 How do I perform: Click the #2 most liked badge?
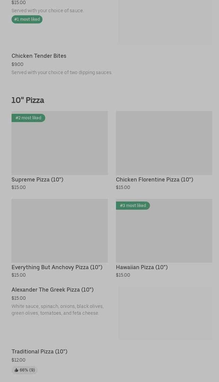click(28, 118)
